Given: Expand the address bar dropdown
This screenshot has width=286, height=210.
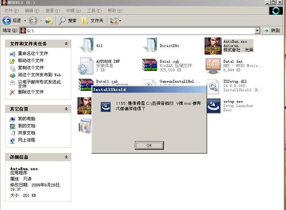Looking at the screenshot, I should click(257, 30).
